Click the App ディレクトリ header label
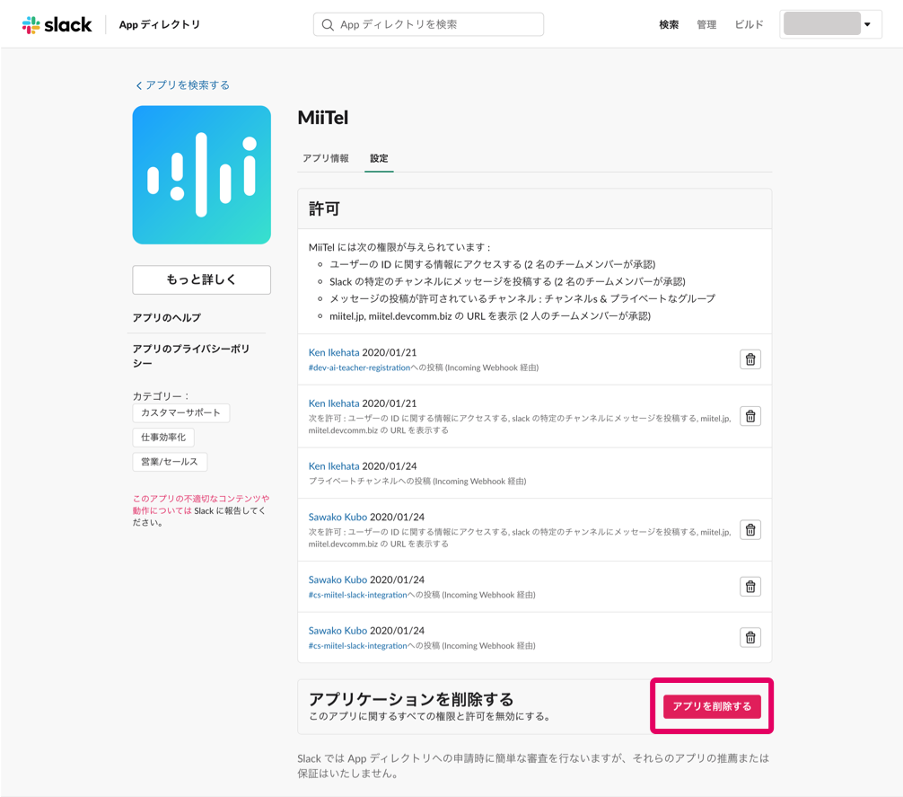This screenshot has width=903, height=797. (160, 25)
